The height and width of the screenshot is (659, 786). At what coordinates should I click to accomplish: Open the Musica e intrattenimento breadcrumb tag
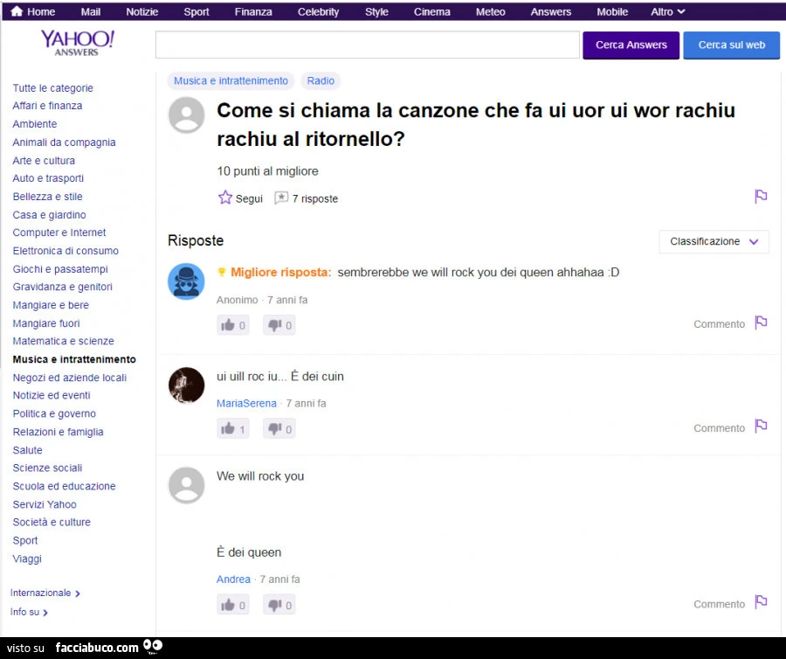pyautogui.click(x=231, y=80)
